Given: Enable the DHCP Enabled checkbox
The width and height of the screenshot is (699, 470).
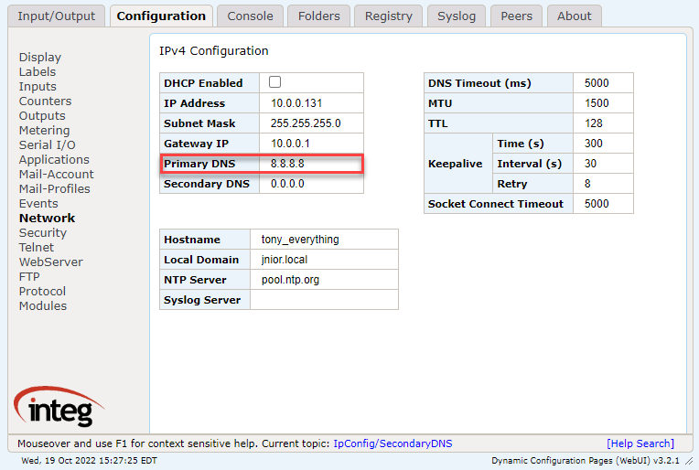Looking at the screenshot, I should point(274,82).
